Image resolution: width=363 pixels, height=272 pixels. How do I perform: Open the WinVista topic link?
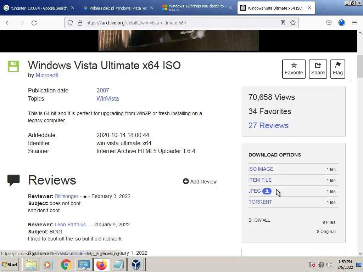click(x=108, y=98)
